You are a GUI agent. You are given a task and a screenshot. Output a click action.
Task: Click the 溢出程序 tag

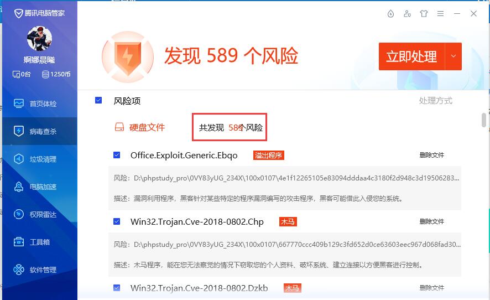click(268, 155)
